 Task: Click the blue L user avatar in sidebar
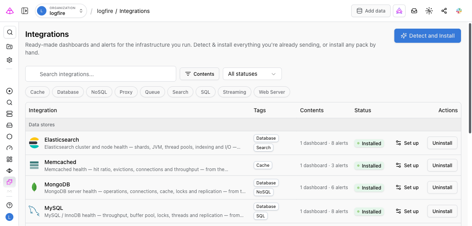(9, 217)
